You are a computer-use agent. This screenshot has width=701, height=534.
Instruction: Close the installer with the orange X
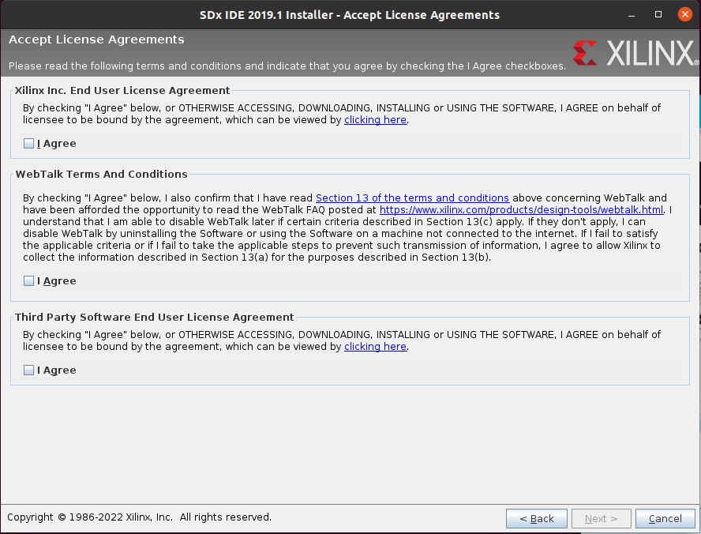coord(684,14)
